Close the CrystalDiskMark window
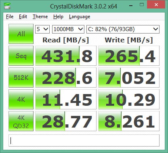The height and width of the screenshot is (153, 168). (156, 4)
